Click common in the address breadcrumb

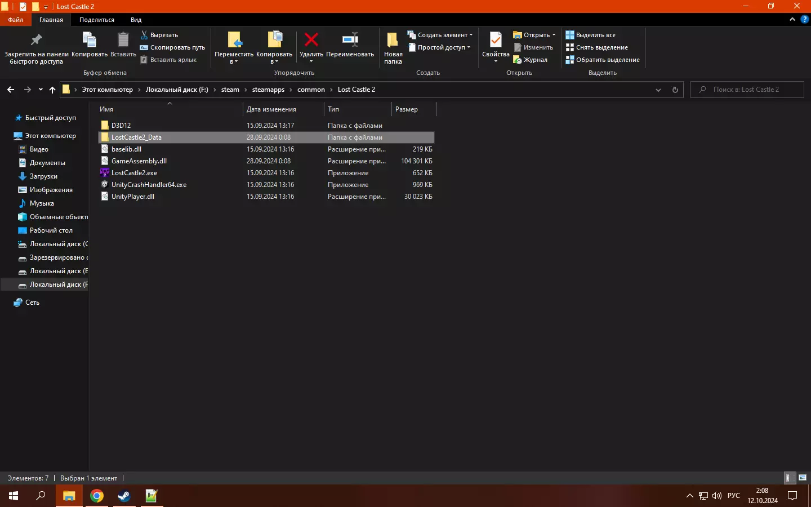311,90
